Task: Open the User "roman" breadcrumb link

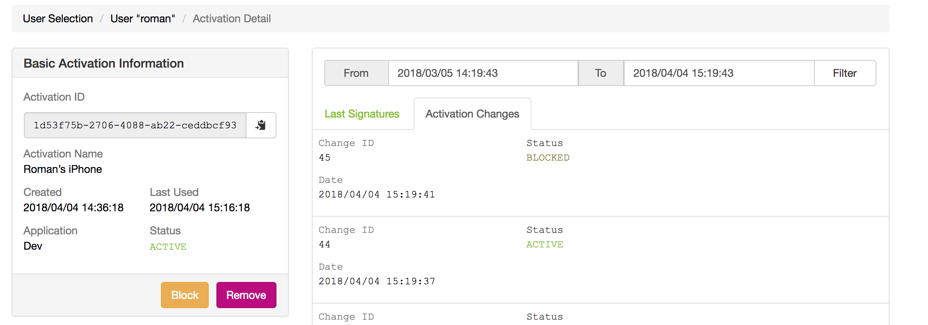Action: pos(142,18)
